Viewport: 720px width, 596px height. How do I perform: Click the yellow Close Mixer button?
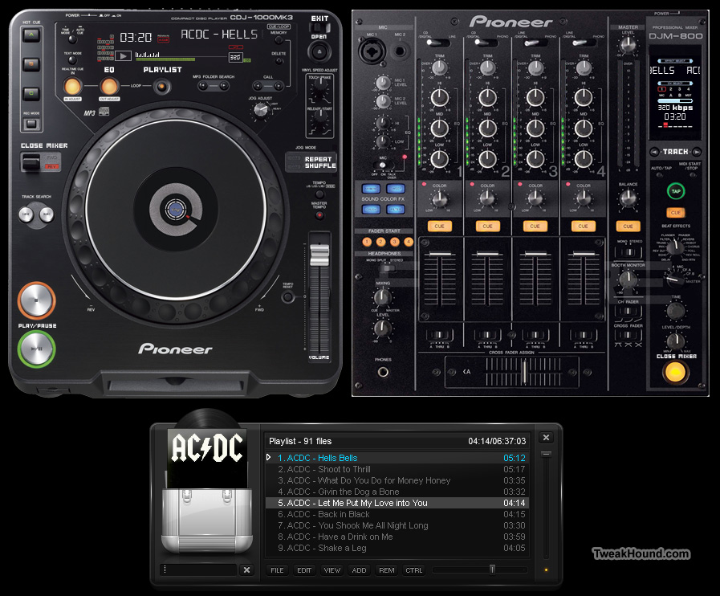coord(675,372)
